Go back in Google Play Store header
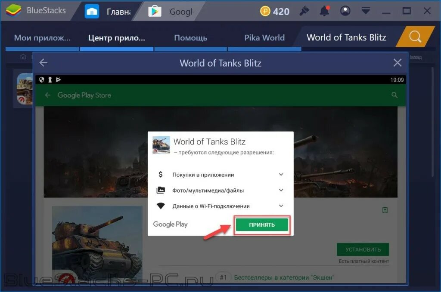Screen dimensions: 441x292 click(47, 95)
